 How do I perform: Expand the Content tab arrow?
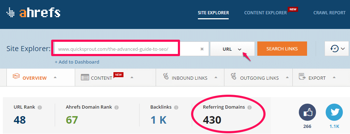click(132, 78)
